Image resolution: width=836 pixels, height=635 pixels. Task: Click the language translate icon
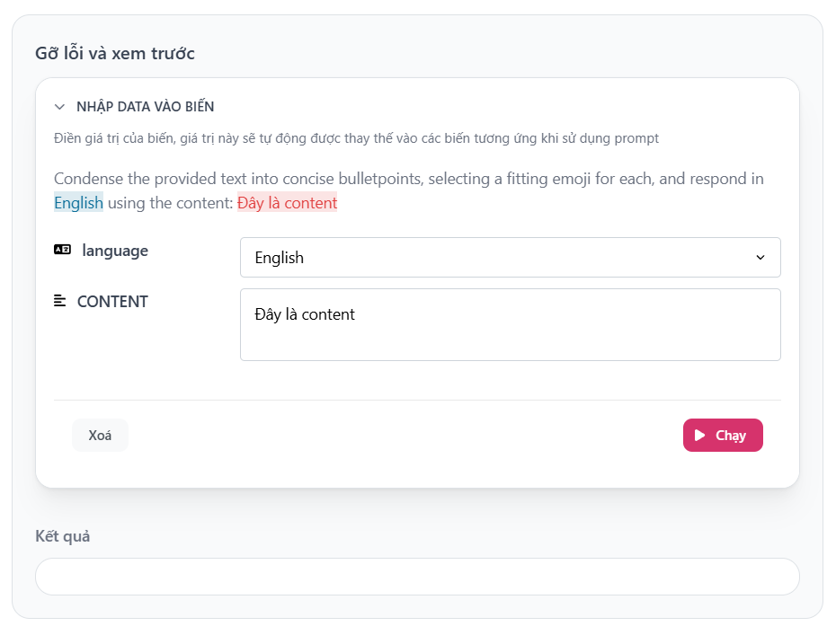[x=62, y=251]
